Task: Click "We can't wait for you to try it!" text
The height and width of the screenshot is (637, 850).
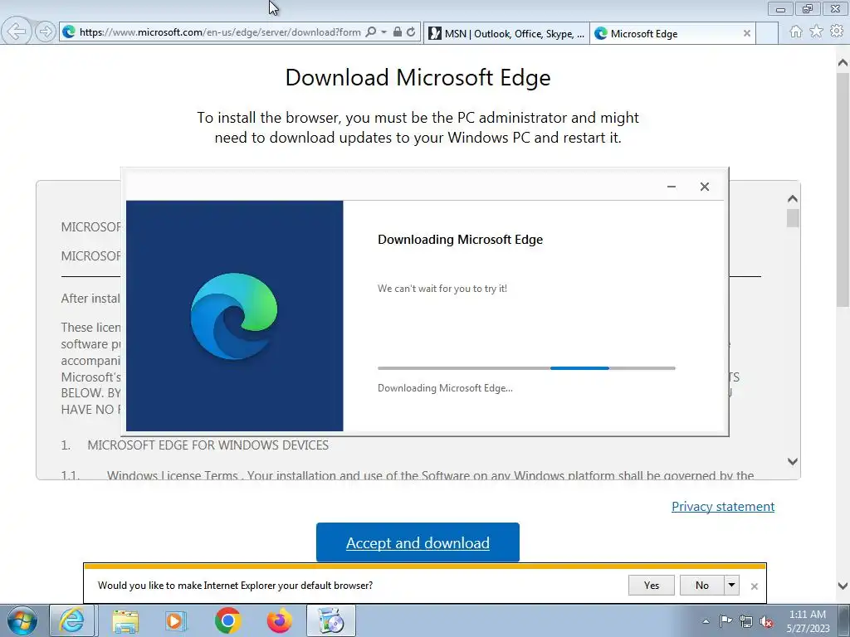Action: (x=442, y=289)
